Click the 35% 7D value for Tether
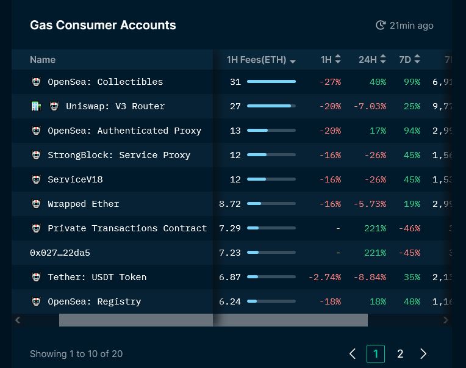The height and width of the screenshot is (368, 466). coord(412,277)
